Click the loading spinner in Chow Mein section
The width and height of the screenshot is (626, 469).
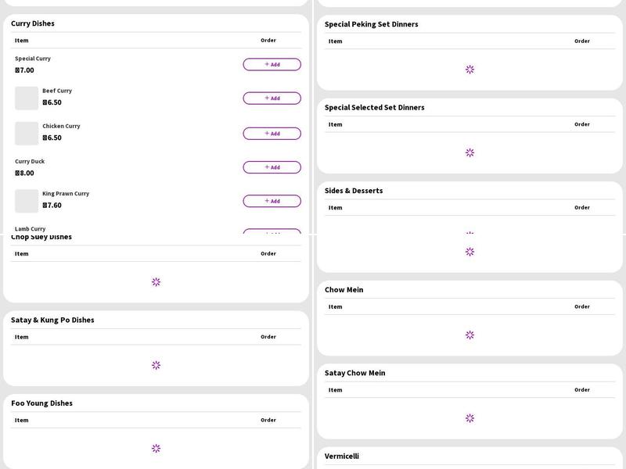coord(469,335)
